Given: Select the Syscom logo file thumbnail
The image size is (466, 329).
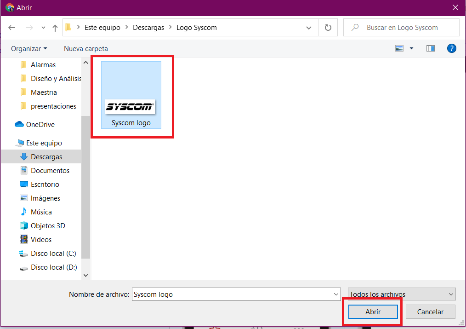Looking at the screenshot, I should 131,95.
